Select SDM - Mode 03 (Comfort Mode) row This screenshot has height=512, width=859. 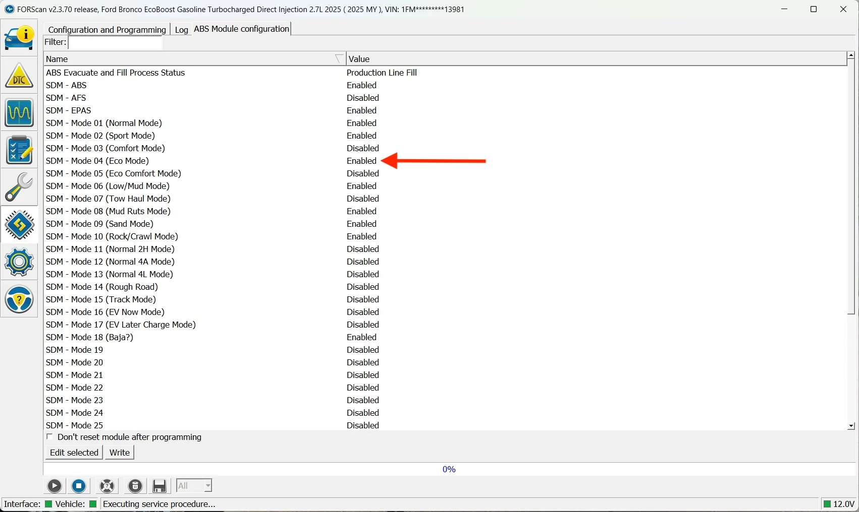[445, 148]
